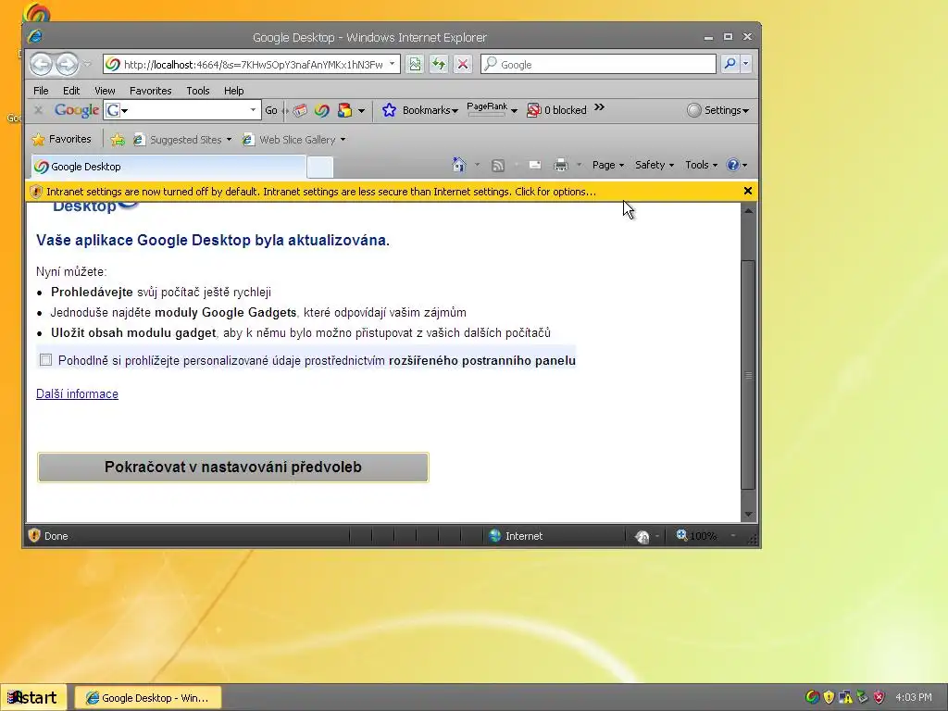Image resolution: width=948 pixels, height=711 pixels.
Task: Open the Další informace link
Action: [78, 394]
